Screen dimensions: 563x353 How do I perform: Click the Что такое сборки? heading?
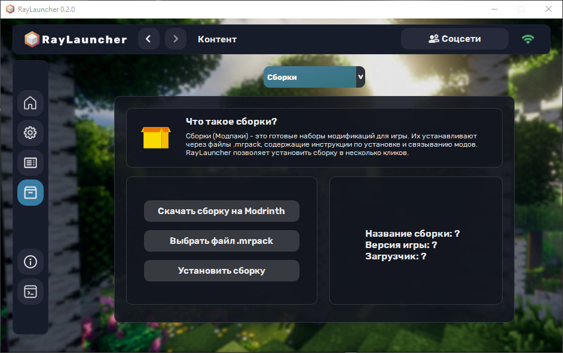pyautogui.click(x=231, y=122)
